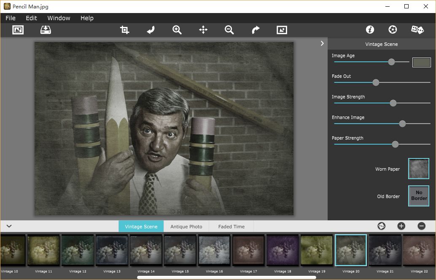Click the No Border button

[418, 196]
